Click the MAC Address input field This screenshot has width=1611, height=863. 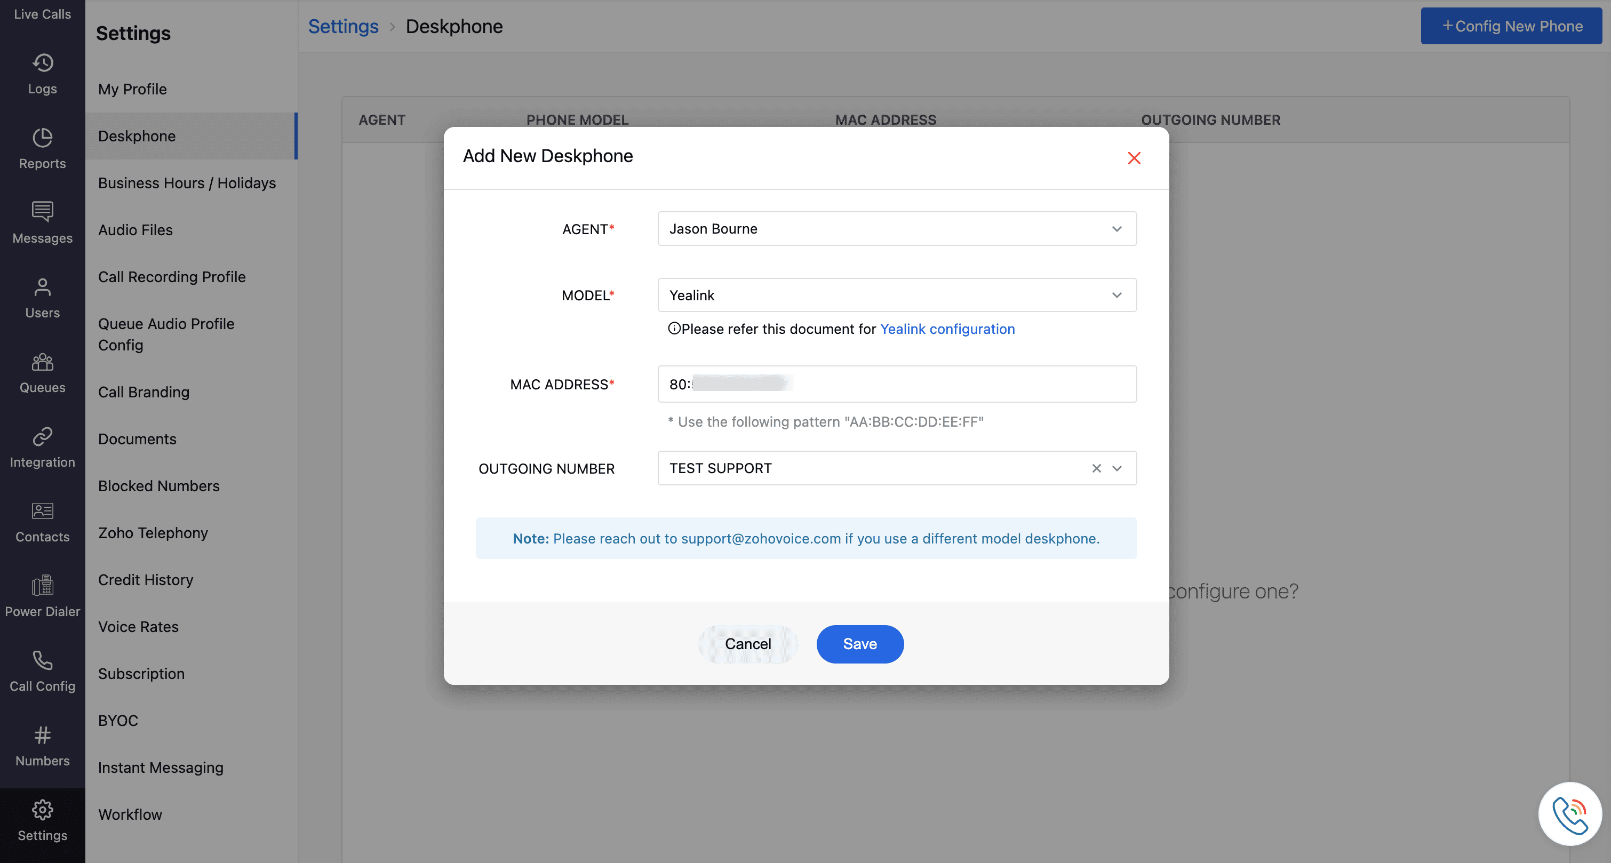(938, 384)
